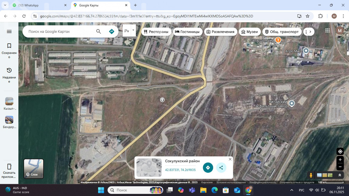Screen dimensions: 349x196
Task: Share the Сокулукский район location
Action: pos(221,168)
